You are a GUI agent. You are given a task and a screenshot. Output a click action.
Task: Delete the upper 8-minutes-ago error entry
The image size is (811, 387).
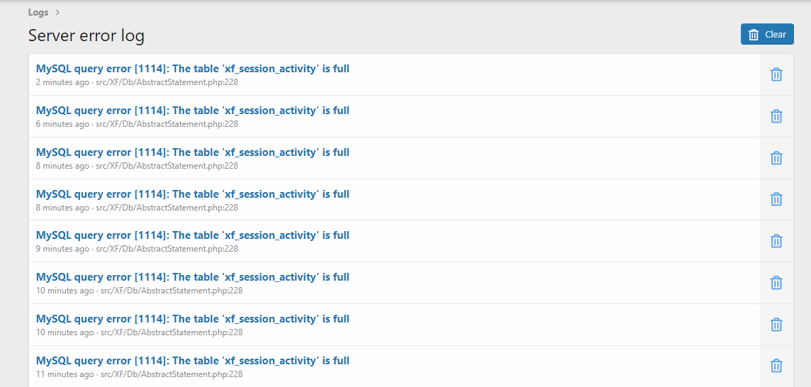(776, 158)
